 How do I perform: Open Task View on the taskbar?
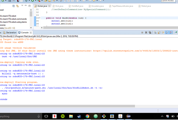click(x=46, y=116)
